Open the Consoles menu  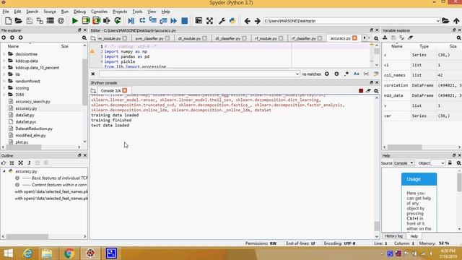99,12
